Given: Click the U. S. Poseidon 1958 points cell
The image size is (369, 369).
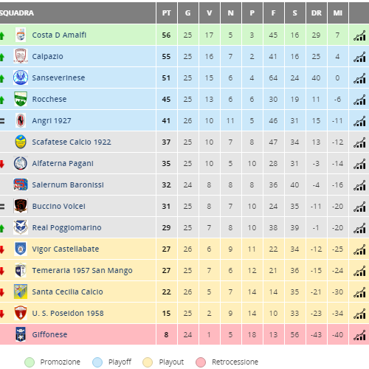Looking at the screenshot, I should (x=167, y=313).
